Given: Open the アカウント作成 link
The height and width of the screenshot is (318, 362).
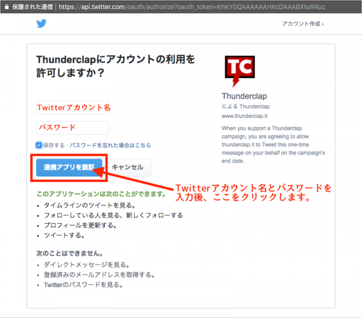Looking at the screenshot, I should (x=301, y=24).
